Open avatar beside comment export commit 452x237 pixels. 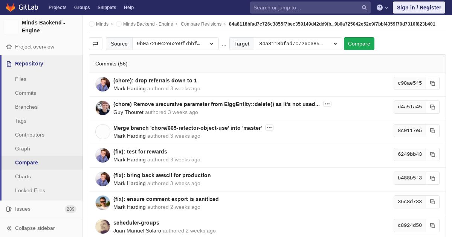[x=103, y=203]
